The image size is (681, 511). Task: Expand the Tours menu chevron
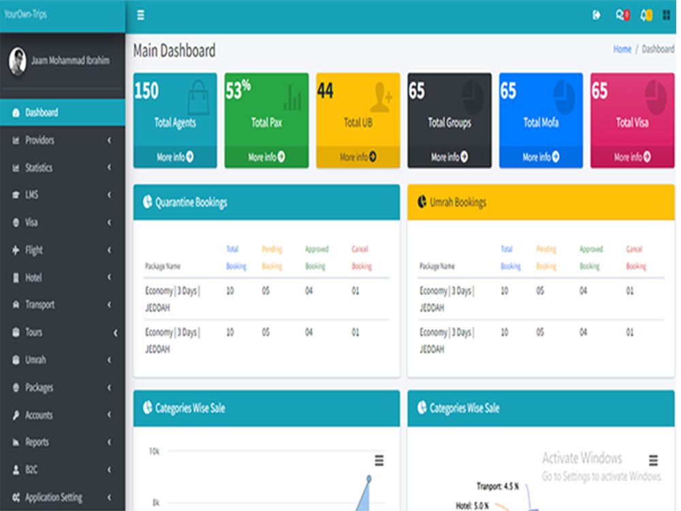115,333
